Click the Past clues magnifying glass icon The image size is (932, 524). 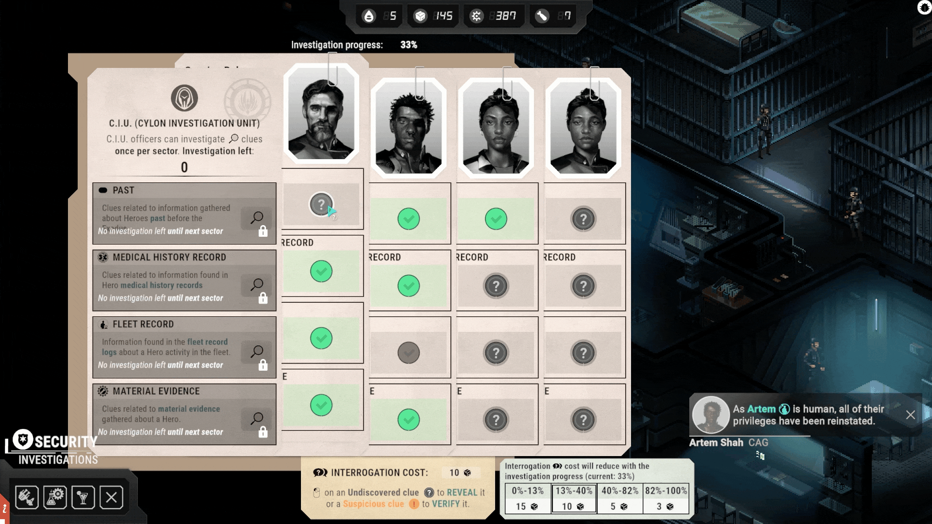tap(257, 217)
